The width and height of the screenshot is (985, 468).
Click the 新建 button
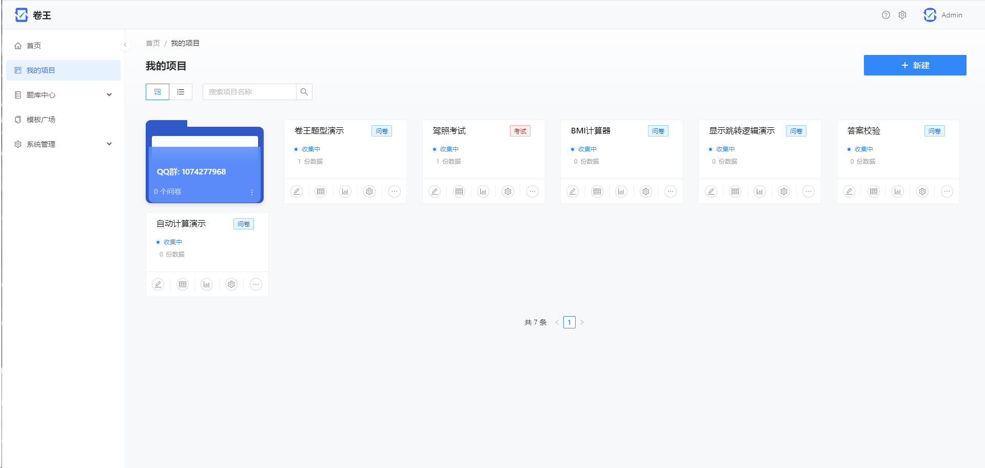[915, 65]
